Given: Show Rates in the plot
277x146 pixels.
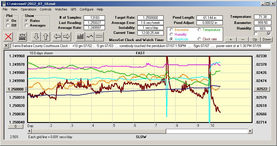Looking at the screenshot, I should 27,21.
